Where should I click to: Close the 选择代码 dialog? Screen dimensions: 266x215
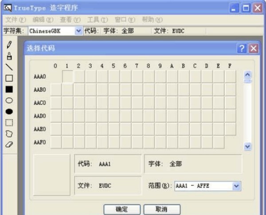click(254, 48)
